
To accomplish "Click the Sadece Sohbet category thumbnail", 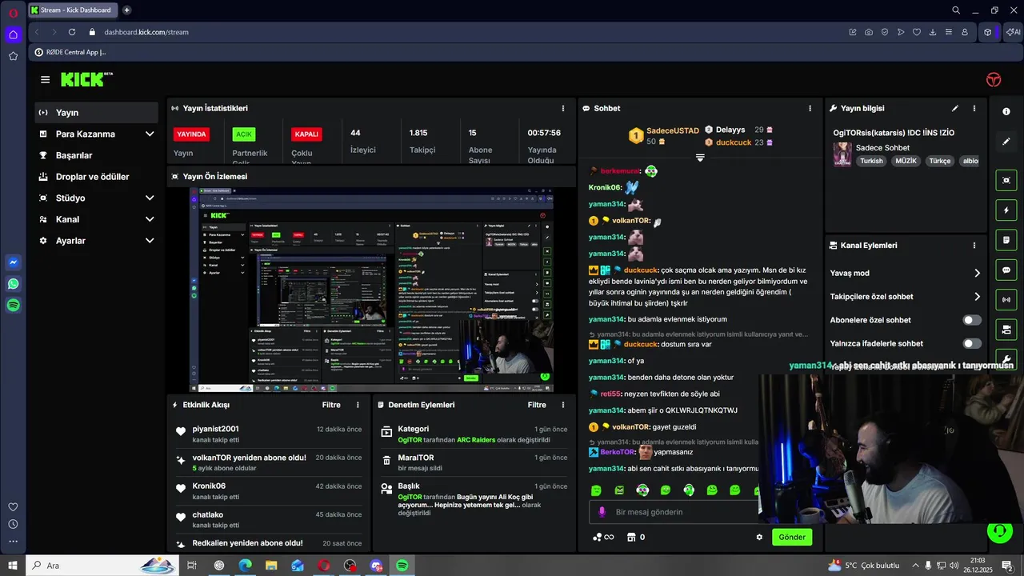I will coord(842,154).
